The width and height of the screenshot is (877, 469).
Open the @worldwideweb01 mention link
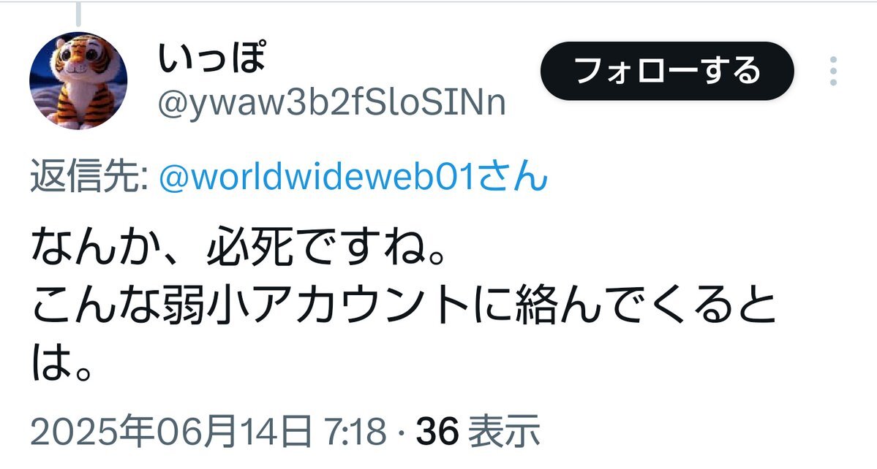point(317,177)
